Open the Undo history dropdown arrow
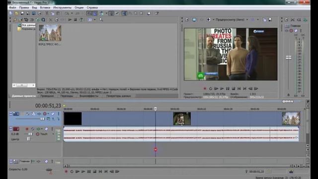 point(72,13)
